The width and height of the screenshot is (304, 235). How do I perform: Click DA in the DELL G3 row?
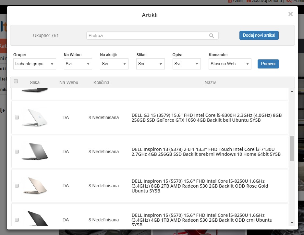pyautogui.click(x=66, y=118)
